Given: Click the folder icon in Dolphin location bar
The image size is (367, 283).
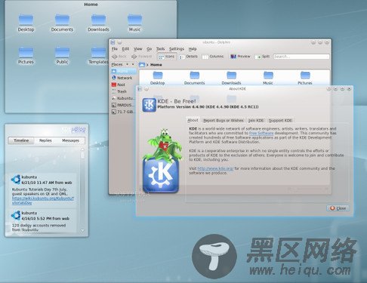Looking at the screenshot, I should 142,65.
